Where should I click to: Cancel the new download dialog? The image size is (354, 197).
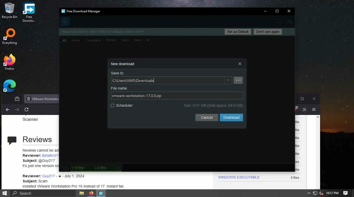point(207,117)
